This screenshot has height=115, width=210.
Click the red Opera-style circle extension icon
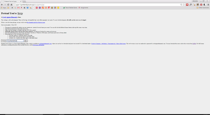pyautogui.click(x=201, y=5)
